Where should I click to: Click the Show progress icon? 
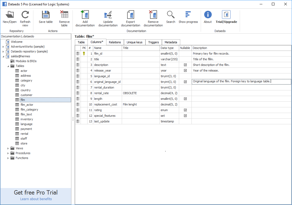[x=188, y=15]
